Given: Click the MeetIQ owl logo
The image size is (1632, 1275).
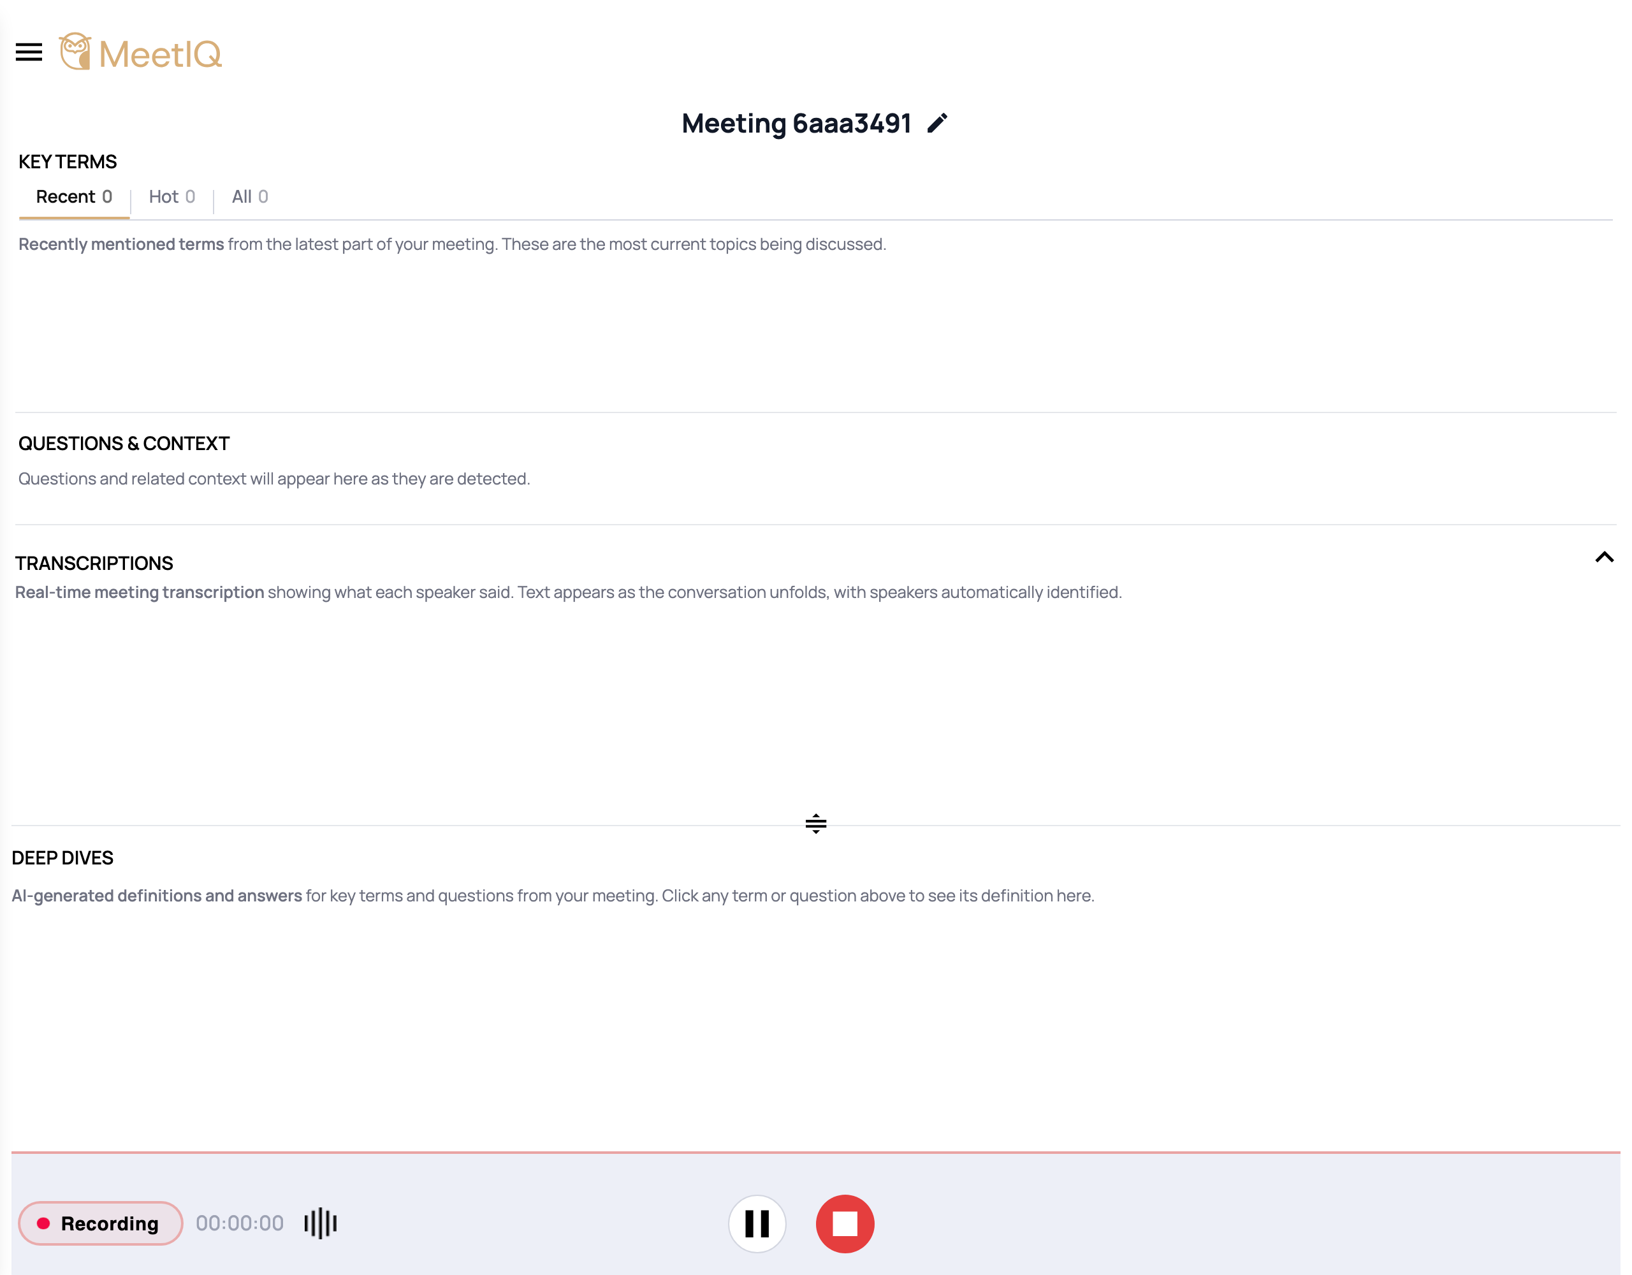Looking at the screenshot, I should pos(140,52).
